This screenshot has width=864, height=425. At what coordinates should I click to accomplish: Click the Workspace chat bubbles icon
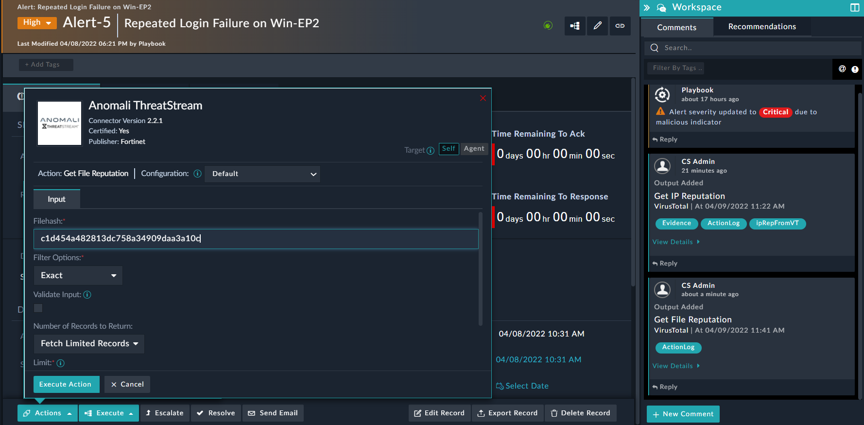tap(661, 8)
